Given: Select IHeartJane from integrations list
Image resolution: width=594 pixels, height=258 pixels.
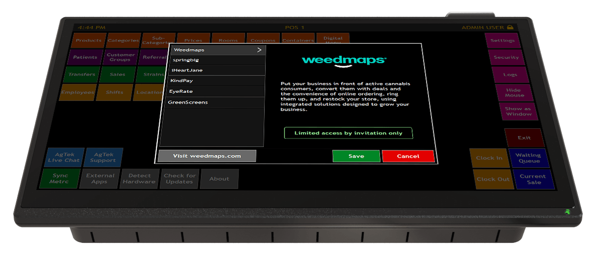Looking at the screenshot, I should click(216, 70).
